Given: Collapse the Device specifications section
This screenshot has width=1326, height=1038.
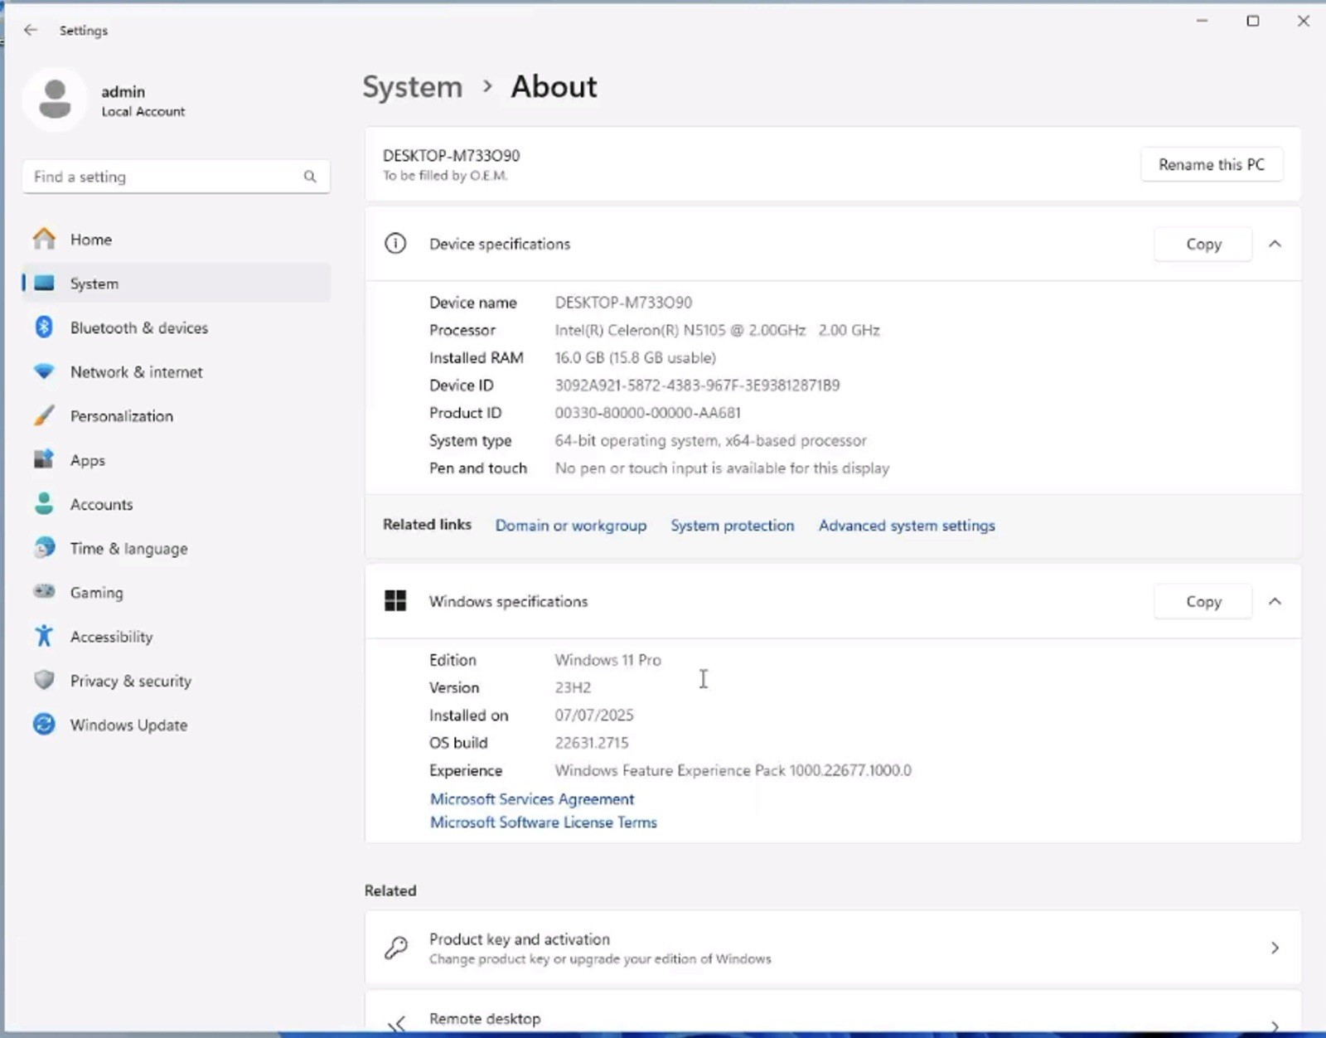Looking at the screenshot, I should click(x=1275, y=244).
